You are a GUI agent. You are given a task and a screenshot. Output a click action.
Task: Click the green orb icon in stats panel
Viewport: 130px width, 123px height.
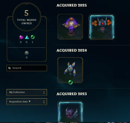coord(33,37)
